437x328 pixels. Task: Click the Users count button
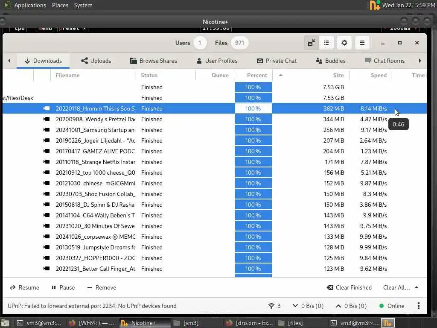pyautogui.click(x=200, y=43)
